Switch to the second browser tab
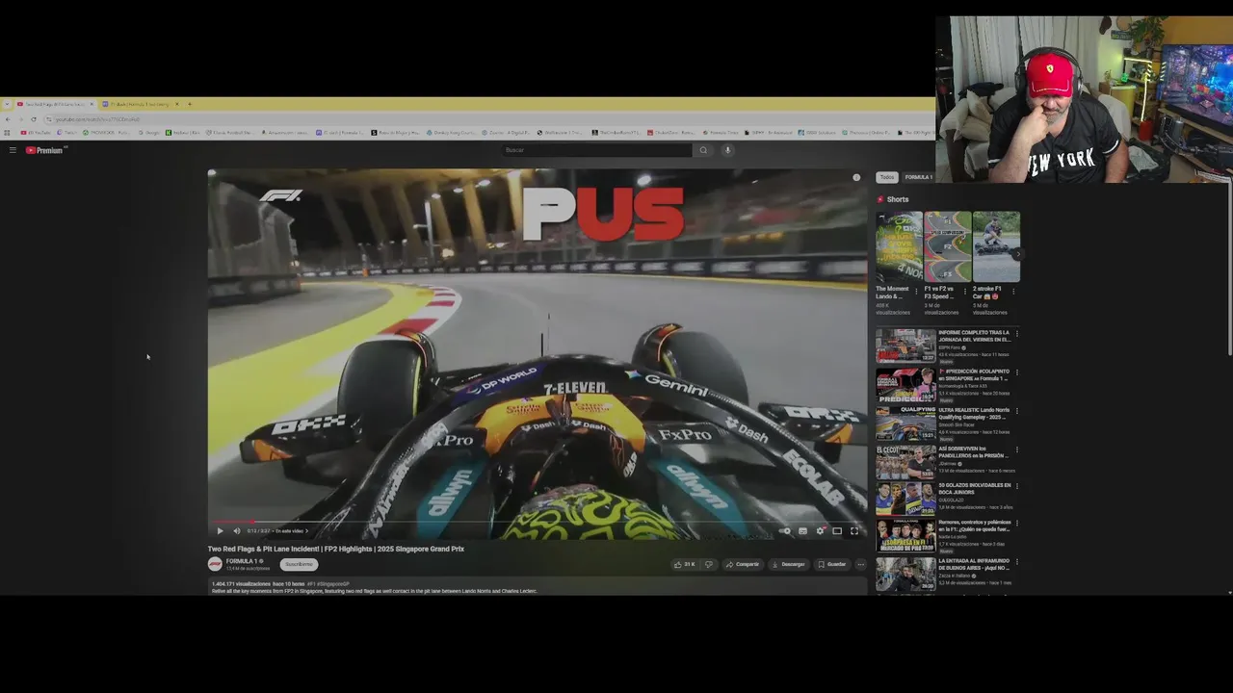This screenshot has width=1233, height=693. coord(139,104)
